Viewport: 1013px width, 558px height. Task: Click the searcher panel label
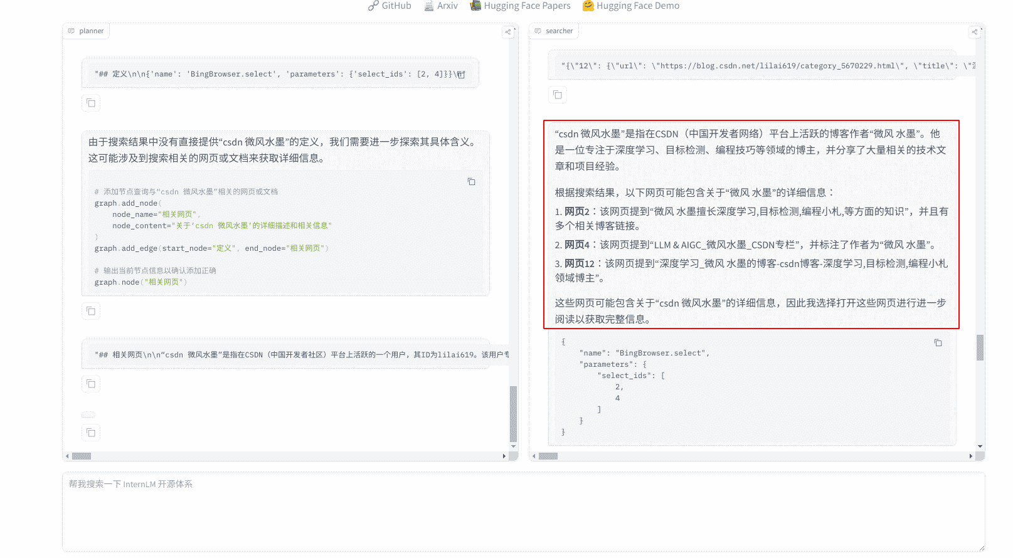553,31
